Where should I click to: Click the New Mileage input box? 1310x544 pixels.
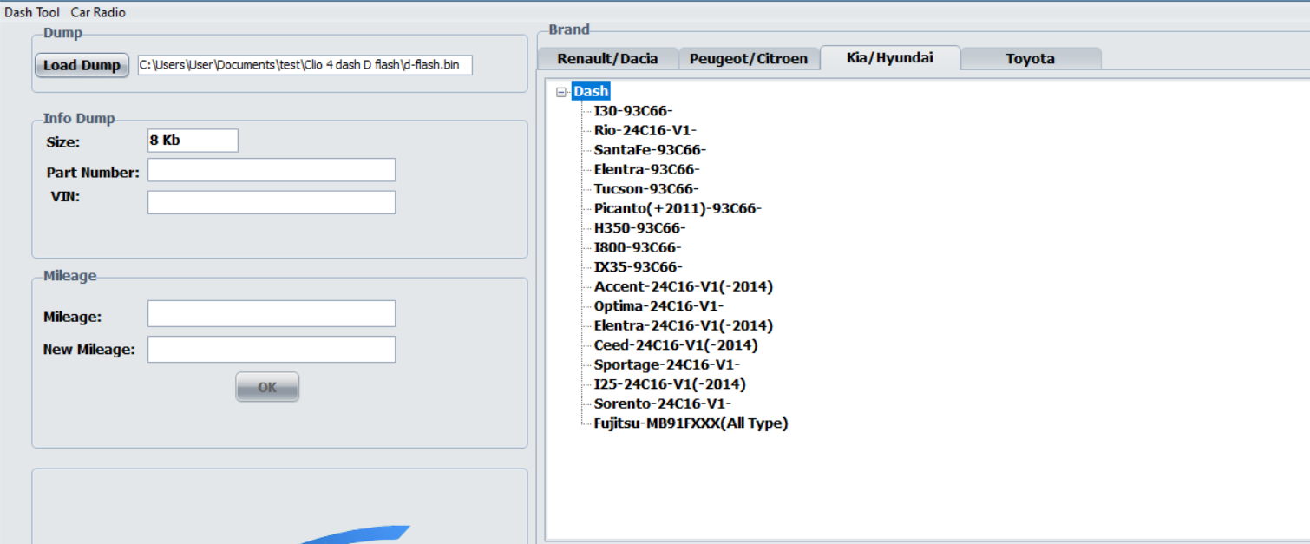point(271,350)
